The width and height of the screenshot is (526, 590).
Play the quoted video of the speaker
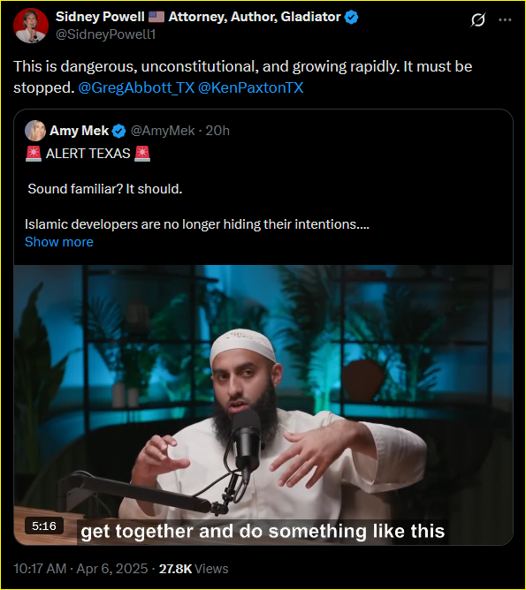(x=263, y=405)
